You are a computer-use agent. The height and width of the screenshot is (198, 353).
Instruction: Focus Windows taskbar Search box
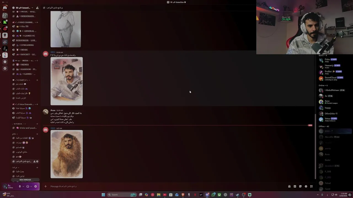tap(122, 195)
